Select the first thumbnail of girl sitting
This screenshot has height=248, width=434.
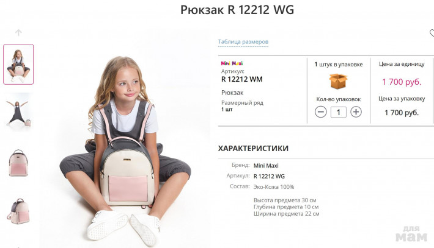click(18, 64)
